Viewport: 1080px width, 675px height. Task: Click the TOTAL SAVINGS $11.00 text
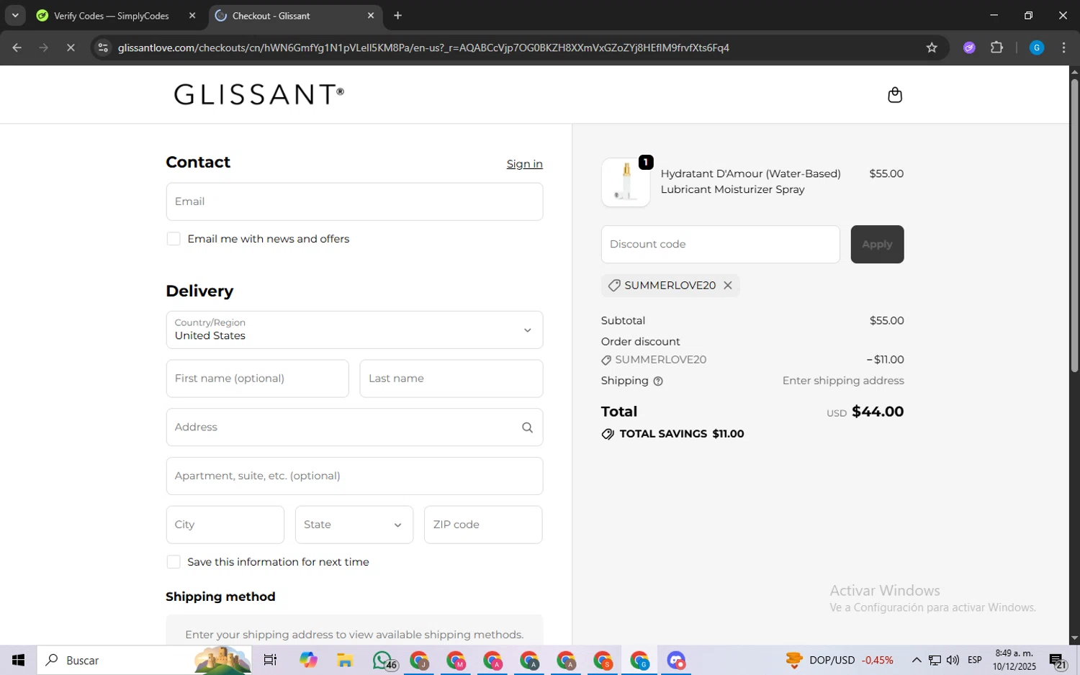coord(681,434)
